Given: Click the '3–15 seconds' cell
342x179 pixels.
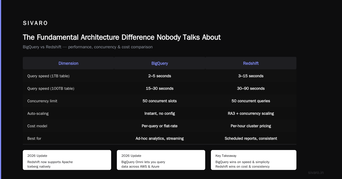Looking at the screenshot, I should tap(251, 76).
